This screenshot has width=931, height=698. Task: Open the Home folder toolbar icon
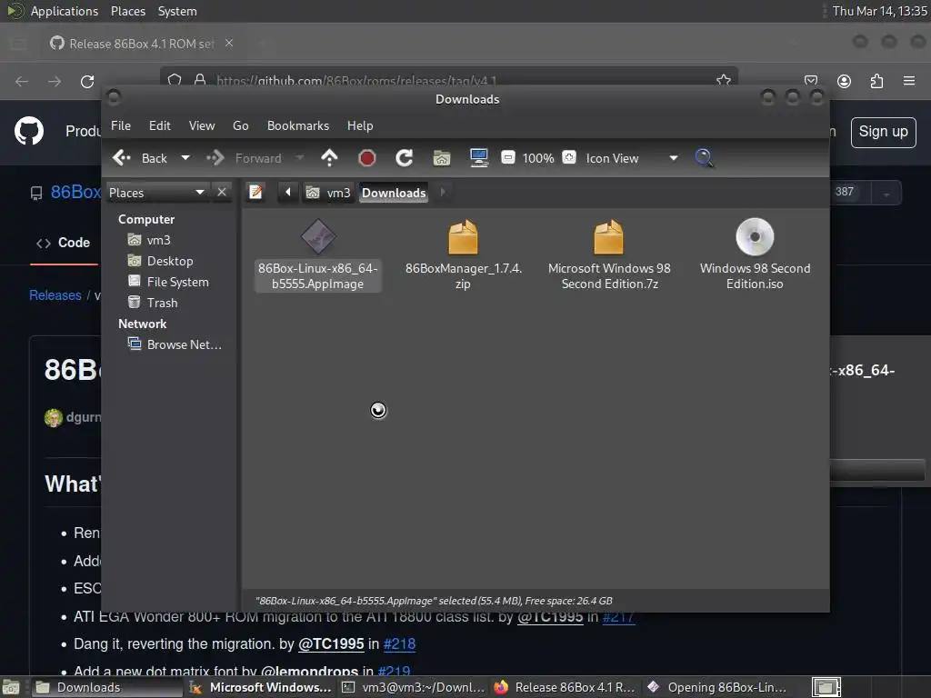point(442,158)
